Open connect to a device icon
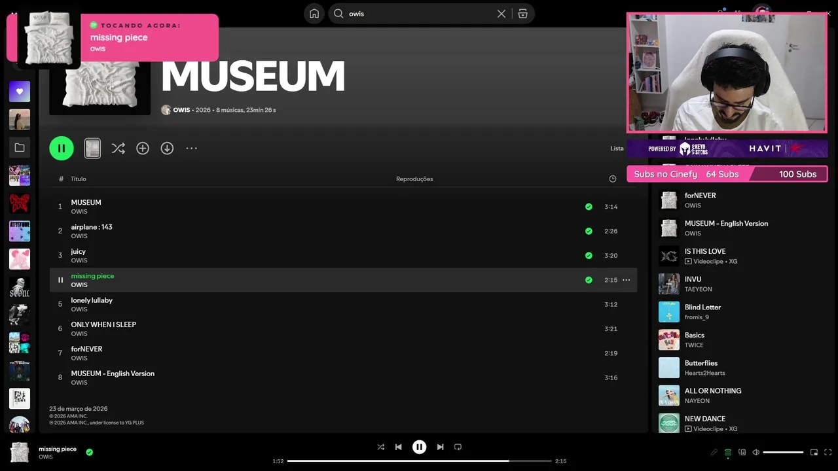The width and height of the screenshot is (838, 471). tap(742, 452)
